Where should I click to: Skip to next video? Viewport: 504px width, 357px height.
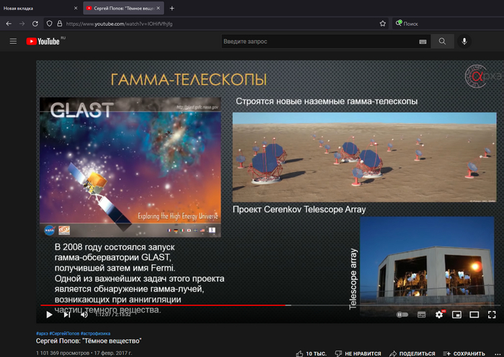click(x=66, y=315)
